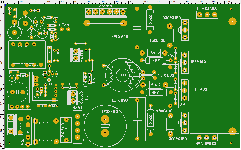The height and width of the screenshot is (150, 241).
Task: Select the 8-pin DIP IC footprint
Action: point(50,90)
